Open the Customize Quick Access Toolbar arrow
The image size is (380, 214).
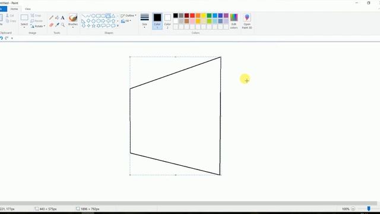[12, 38]
